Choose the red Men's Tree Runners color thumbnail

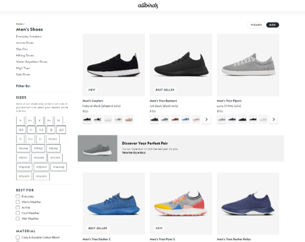(x=175, y=119)
